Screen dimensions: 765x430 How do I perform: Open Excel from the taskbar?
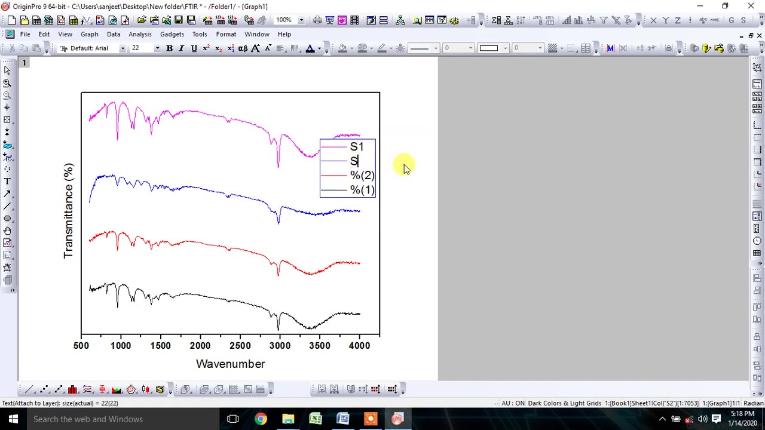316,419
